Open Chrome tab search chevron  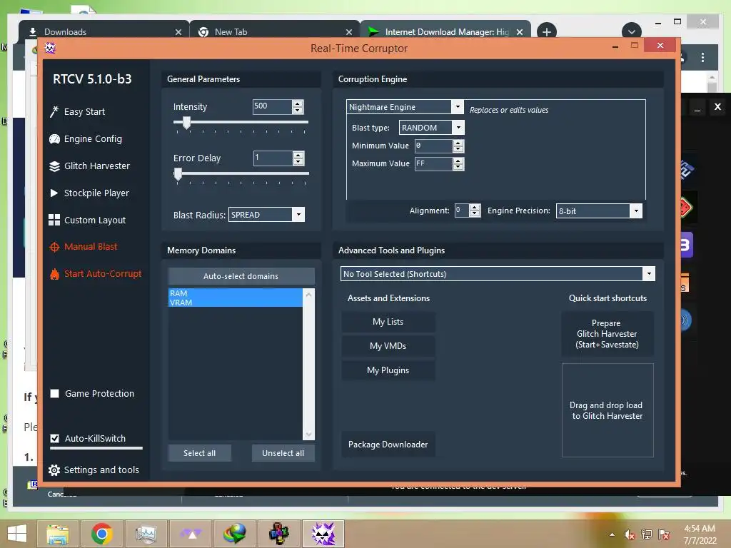[x=632, y=31]
